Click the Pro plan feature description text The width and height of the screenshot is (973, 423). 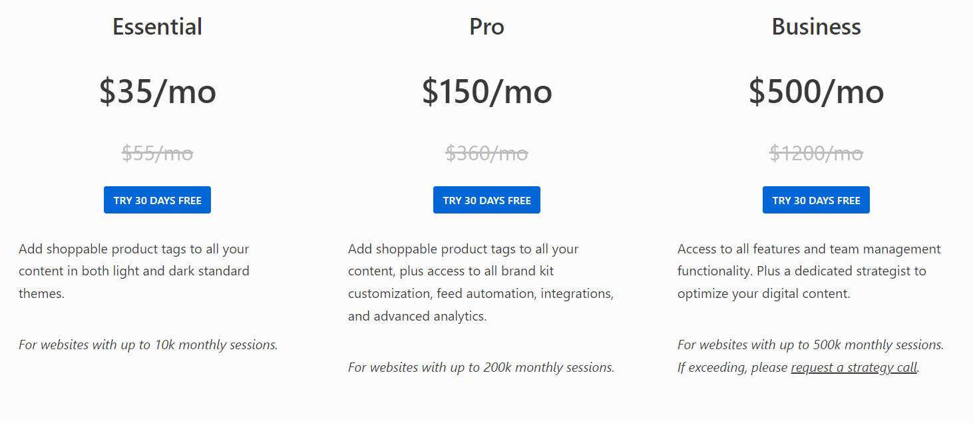(481, 282)
